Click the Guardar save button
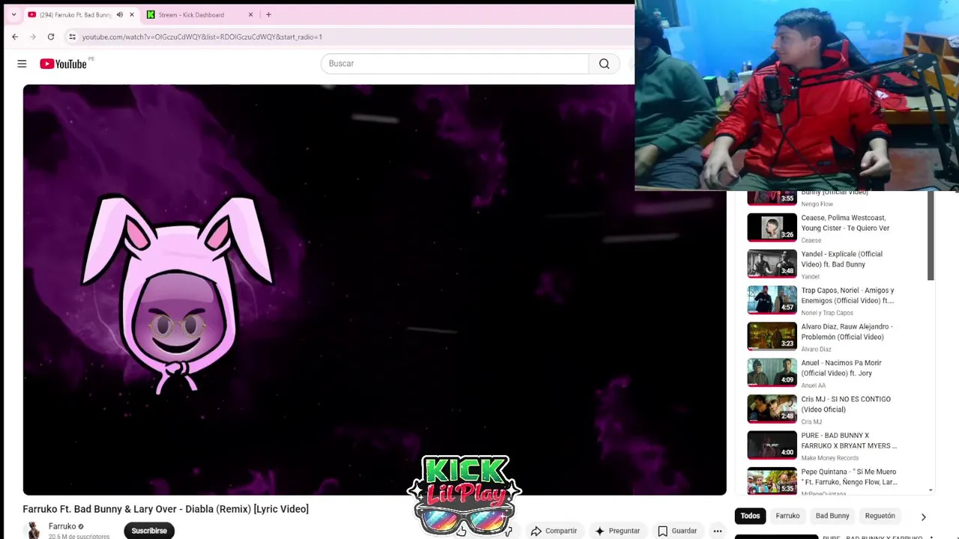Image resolution: width=959 pixels, height=539 pixels. [x=677, y=531]
